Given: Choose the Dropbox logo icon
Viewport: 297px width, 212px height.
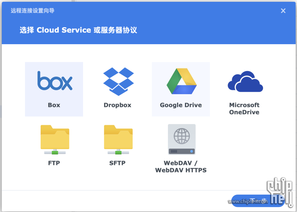Looking at the screenshot, I should 118,81.
